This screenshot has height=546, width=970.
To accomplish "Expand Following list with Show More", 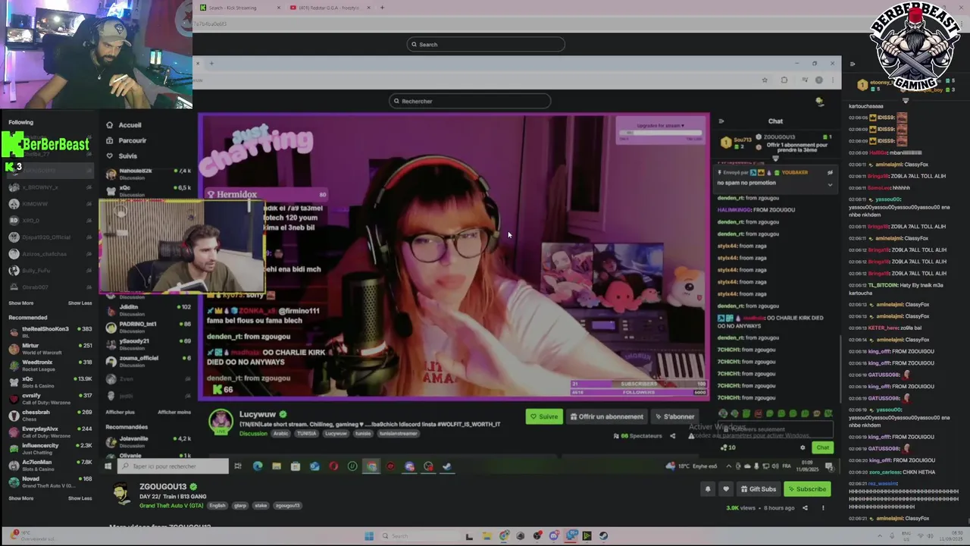I will click(20, 303).
